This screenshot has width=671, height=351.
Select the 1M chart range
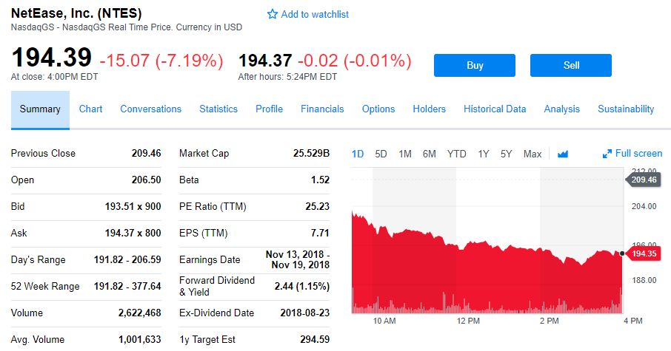pyautogui.click(x=405, y=154)
